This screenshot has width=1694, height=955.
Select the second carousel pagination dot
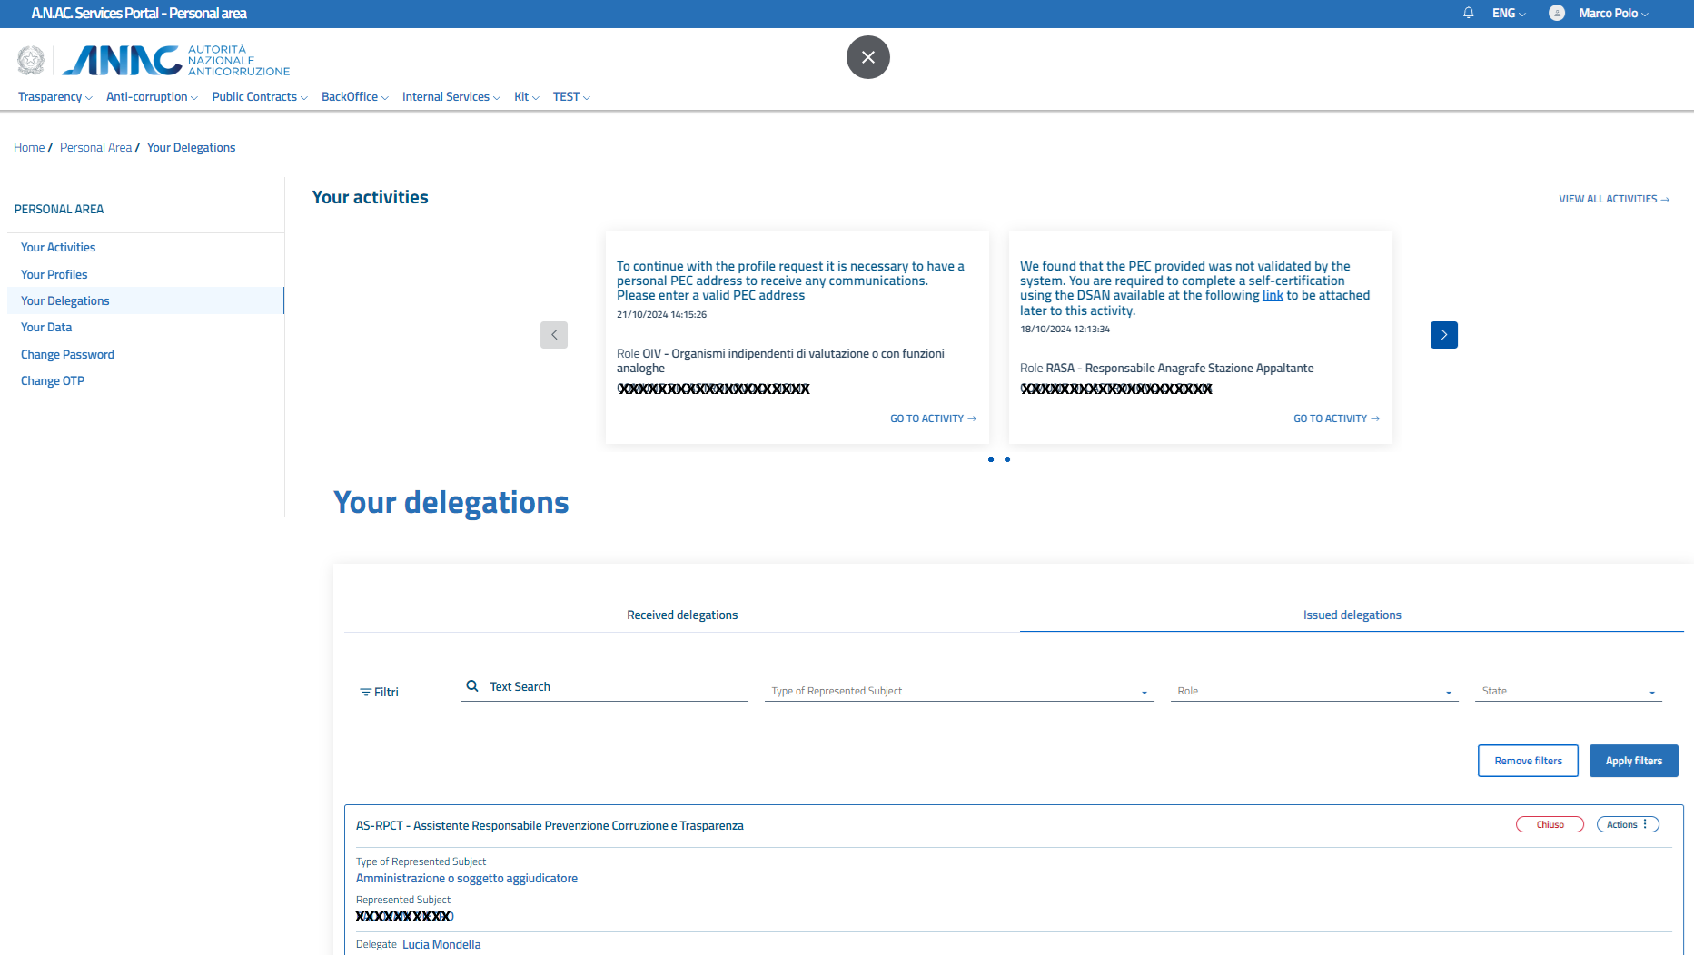click(1007, 459)
